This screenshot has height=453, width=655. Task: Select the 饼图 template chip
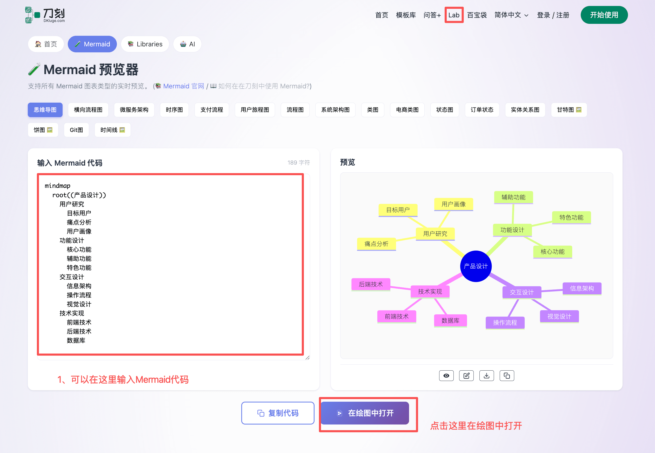(x=43, y=130)
